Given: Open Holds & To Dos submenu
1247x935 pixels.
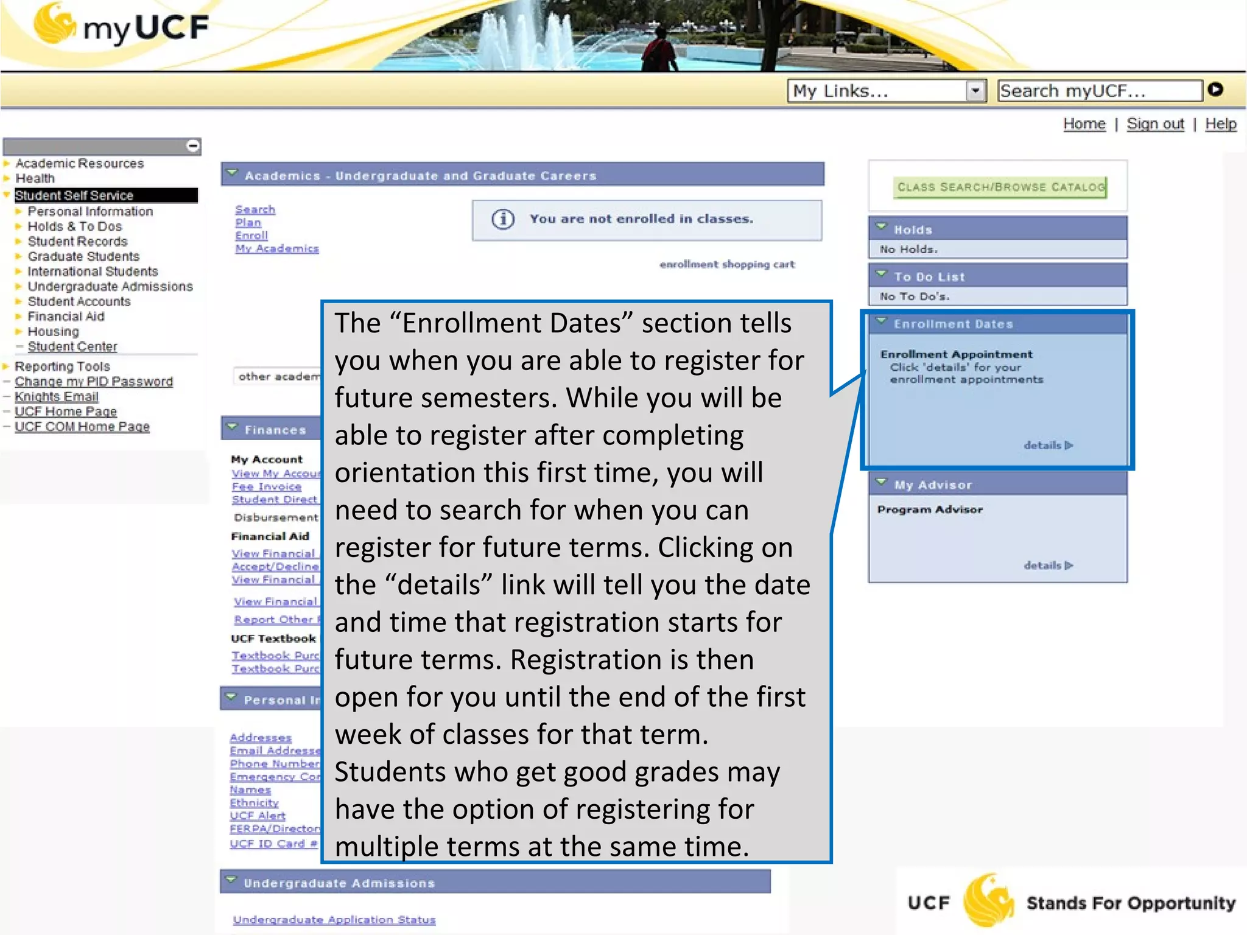Looking at the screenshot, I should 75,226.
